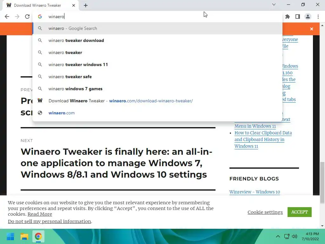Open the Extensions puzzle-piece icon
The image size is (325, 244).
click(288, 17)
